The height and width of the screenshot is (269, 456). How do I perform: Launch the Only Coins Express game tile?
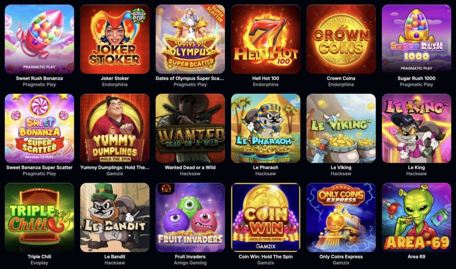(x=341, y=217)
